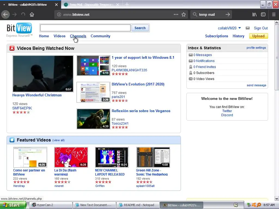Click the magnifier tray icon near clock
Image resolution: width=279 pixels, height=209 pixels.
point(259,205)
